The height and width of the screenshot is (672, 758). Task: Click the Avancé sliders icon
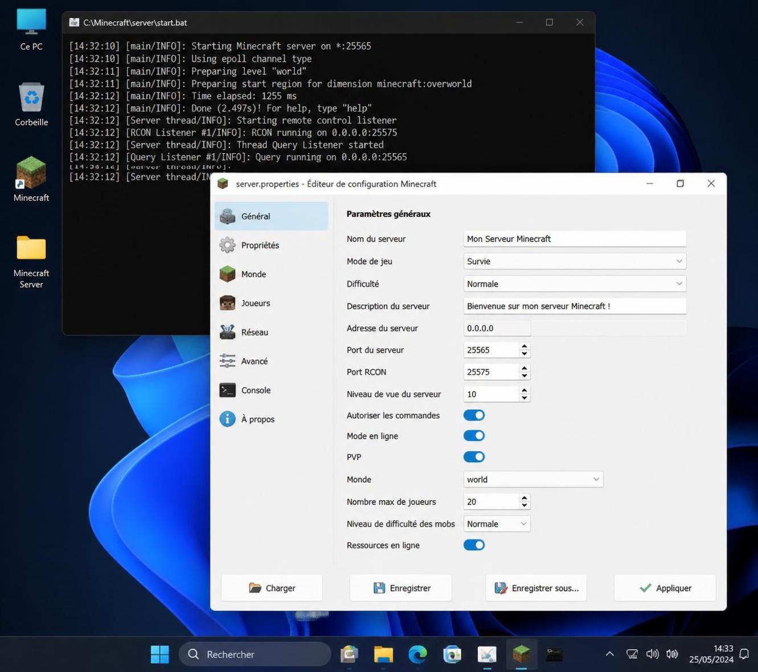pos(227,361)
